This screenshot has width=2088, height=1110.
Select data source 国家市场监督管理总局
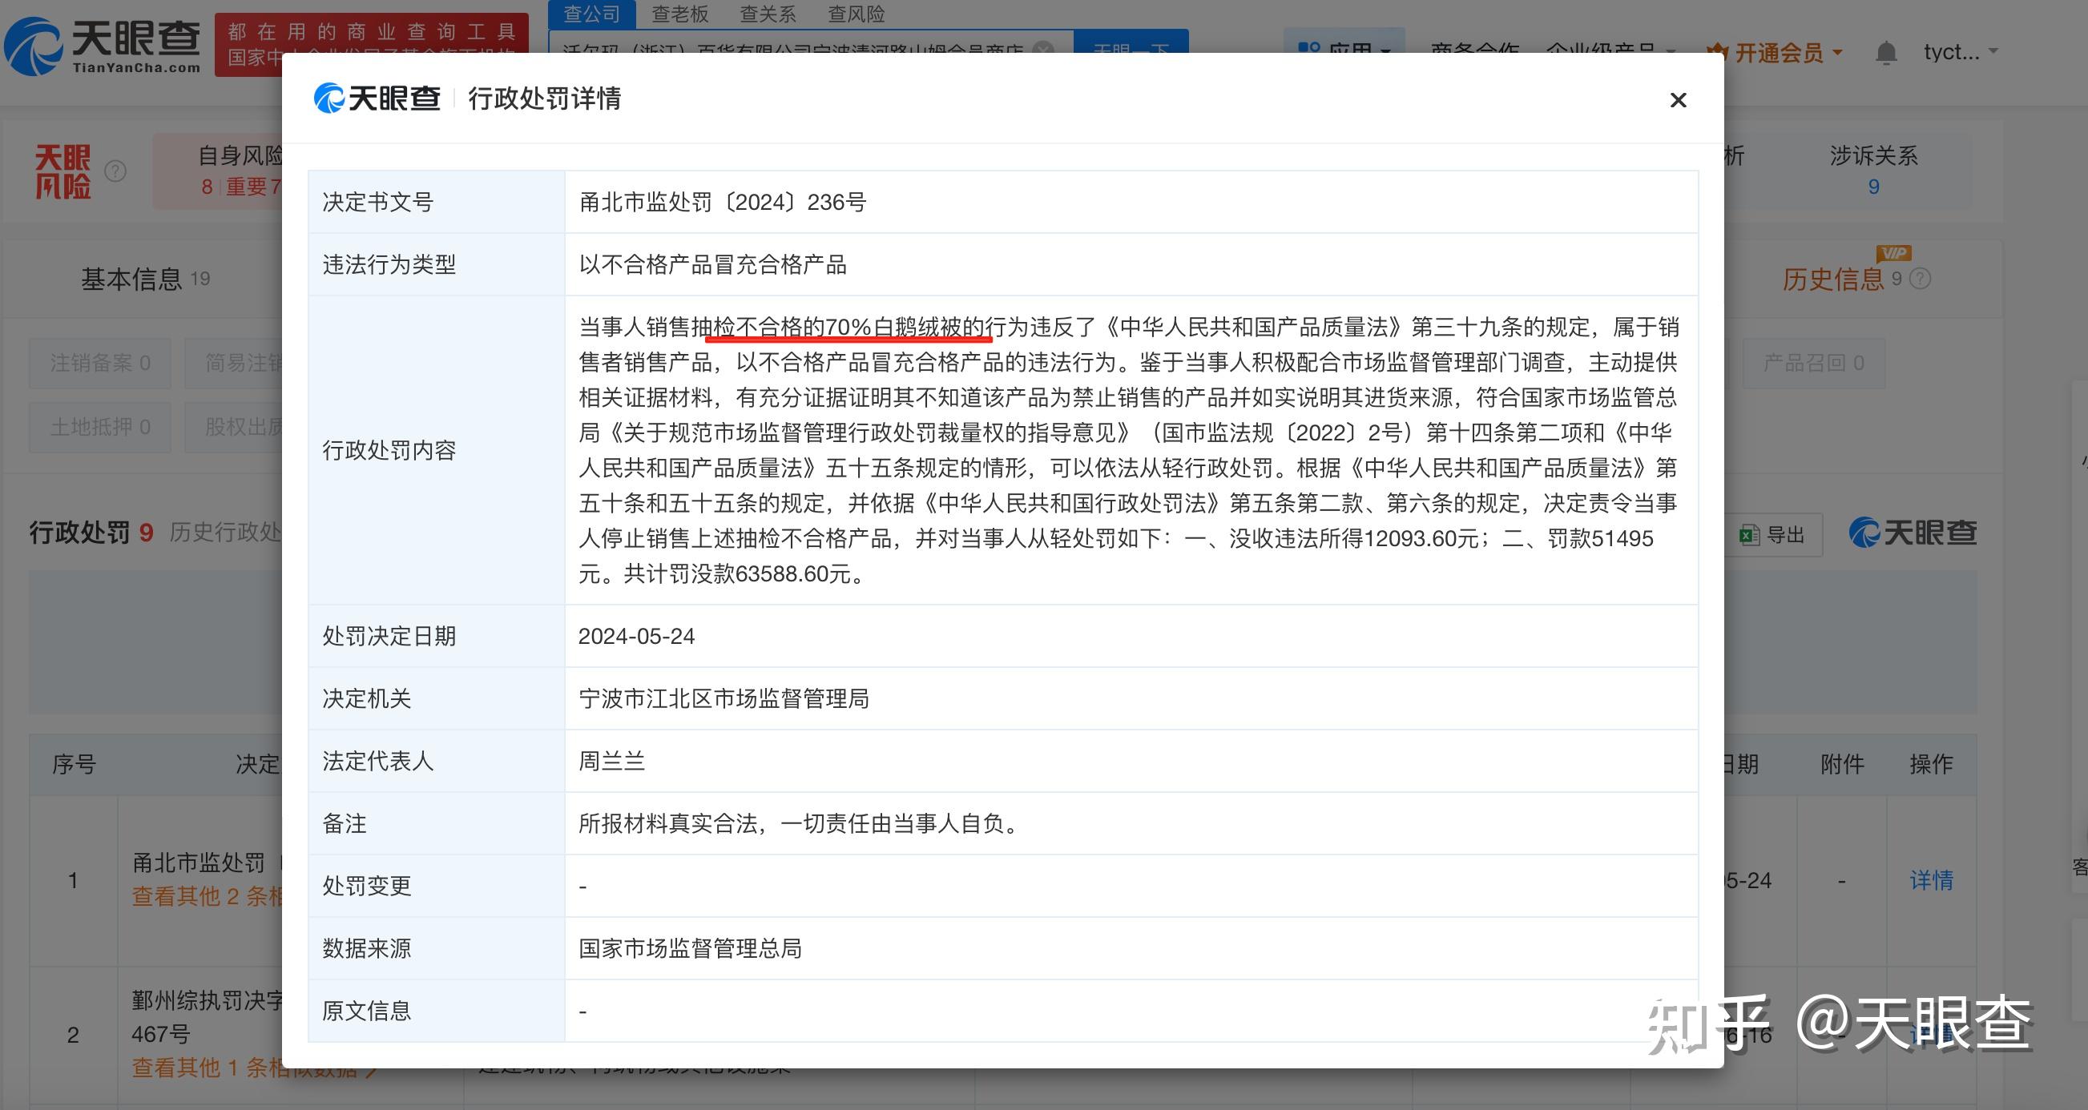click(690, 948)
